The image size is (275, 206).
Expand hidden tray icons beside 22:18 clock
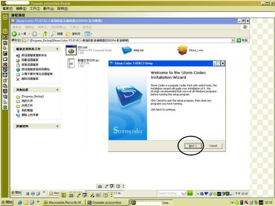click(232, 203)
